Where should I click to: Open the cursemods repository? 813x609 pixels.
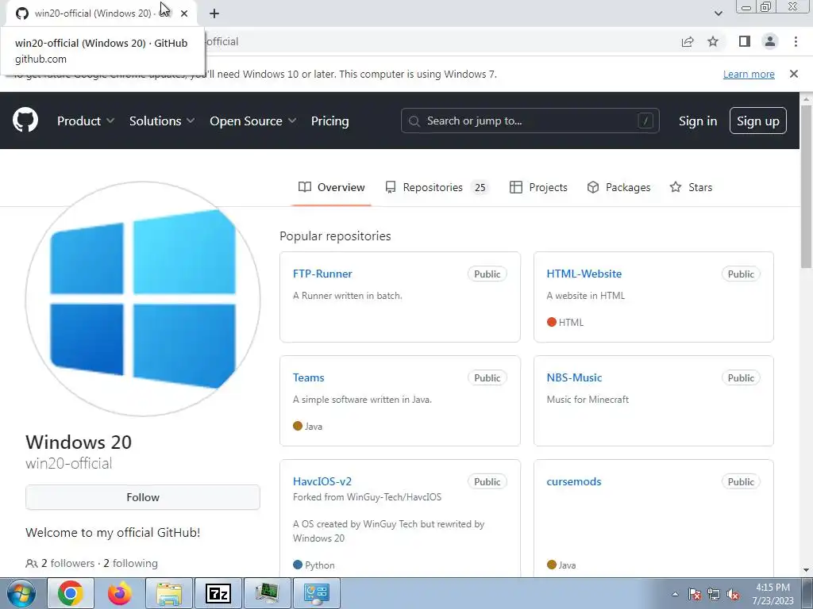click(x=573, y=481)
